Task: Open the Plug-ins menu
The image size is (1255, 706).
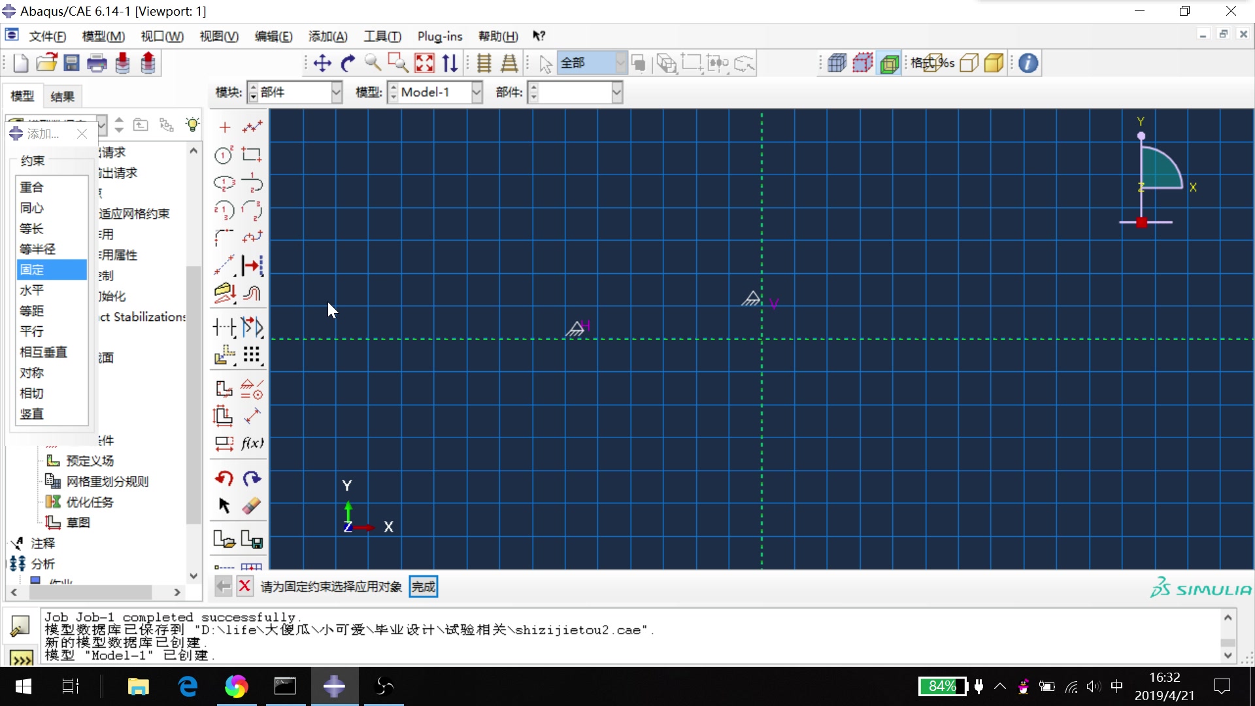Action: [x=440, y=37]
